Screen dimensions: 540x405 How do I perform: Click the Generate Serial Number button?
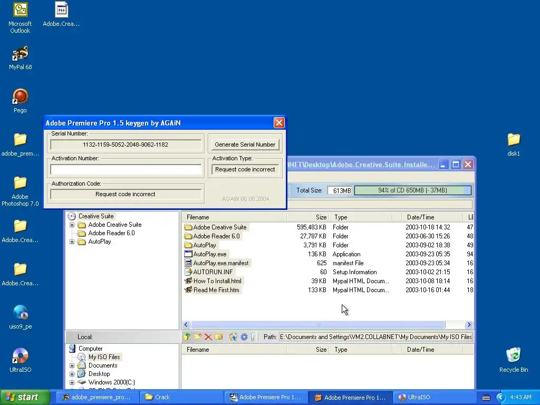point(245,144)
